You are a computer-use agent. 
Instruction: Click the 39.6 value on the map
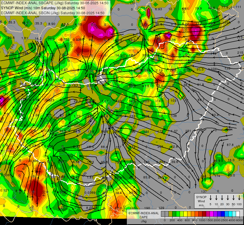tap(175, 162)
